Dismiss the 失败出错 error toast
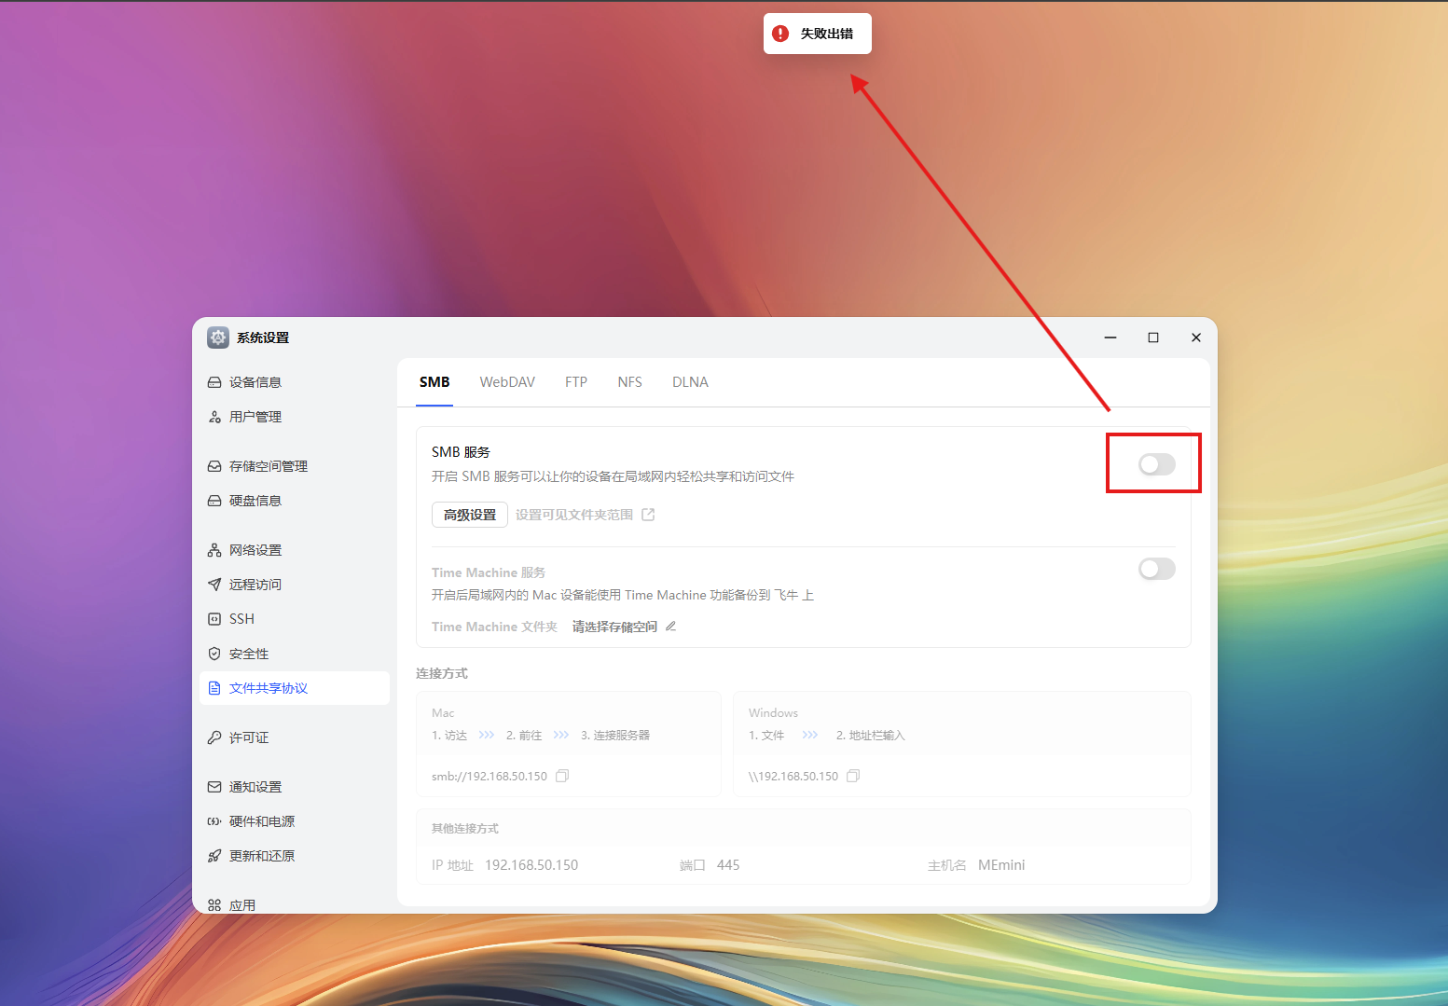 (x=817, y=33)
